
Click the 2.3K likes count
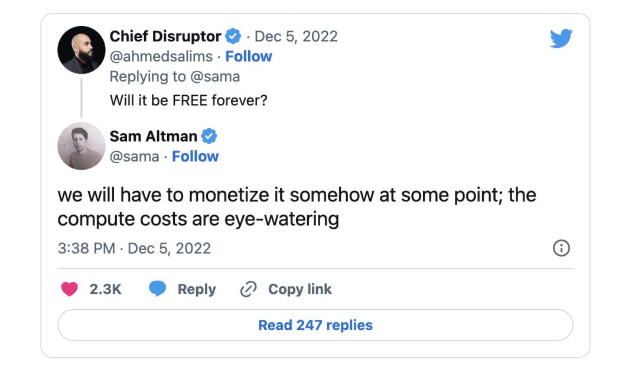[105, 289]
